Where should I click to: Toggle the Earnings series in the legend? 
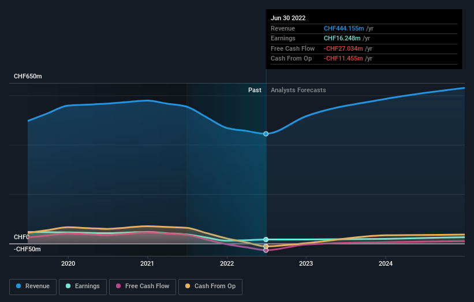[83, 286]
